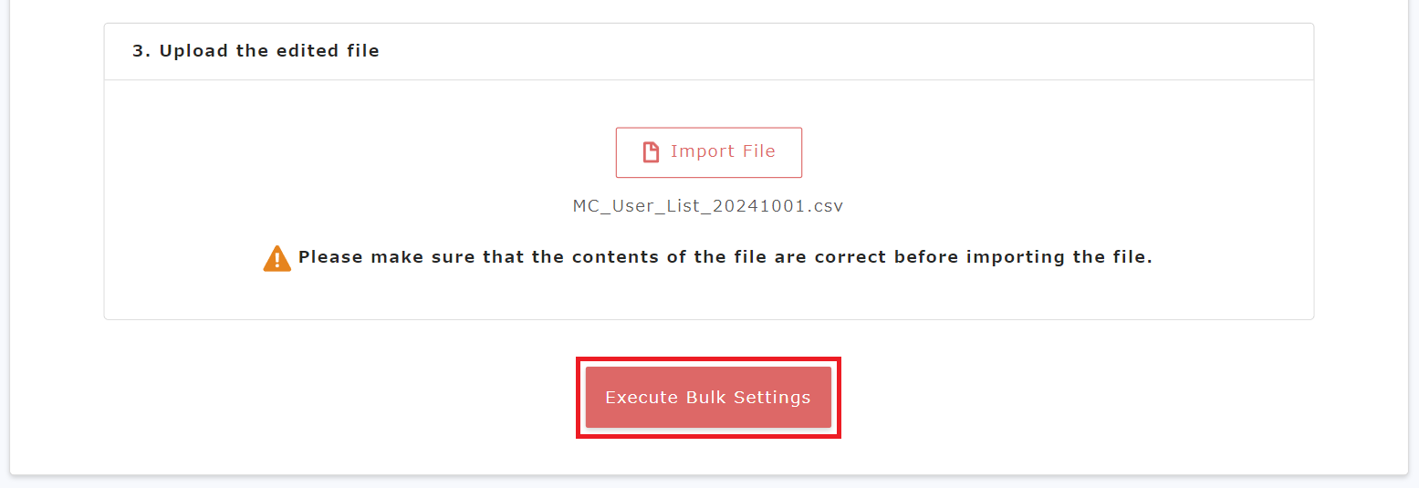This screenshot has width=1419, height=488.
Task: Click the "edited file" words in the header
Action: [323, 51]
